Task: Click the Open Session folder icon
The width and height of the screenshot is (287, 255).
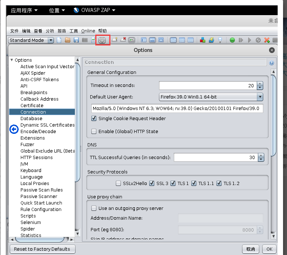Action: pos(68,40)
